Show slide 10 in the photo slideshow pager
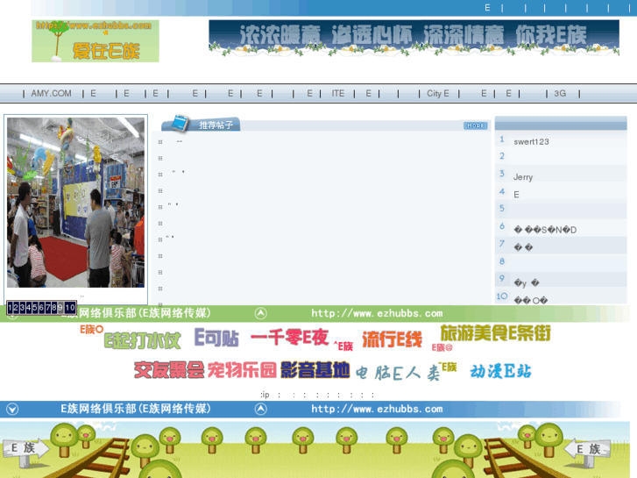 [70, 308]
